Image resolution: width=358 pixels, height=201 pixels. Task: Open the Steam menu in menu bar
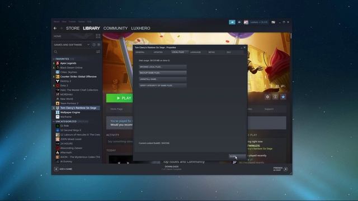pyautogui.click(x=56, y=22)
